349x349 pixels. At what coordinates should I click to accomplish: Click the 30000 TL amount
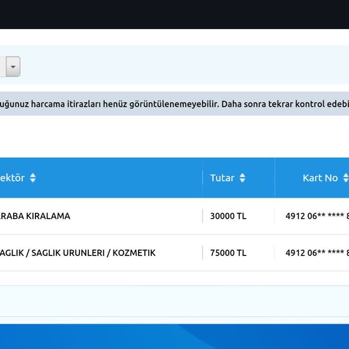(228, 216)
